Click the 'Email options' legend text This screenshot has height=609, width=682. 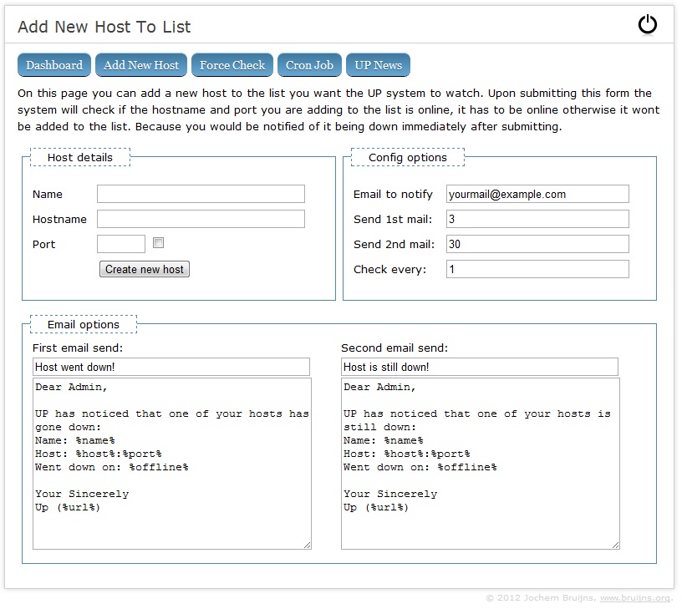click(84, 324)
